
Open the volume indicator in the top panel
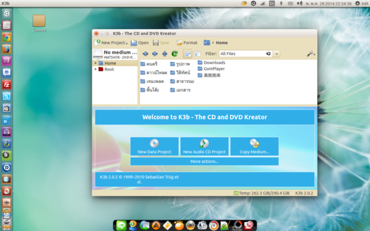tap(300, 4)
